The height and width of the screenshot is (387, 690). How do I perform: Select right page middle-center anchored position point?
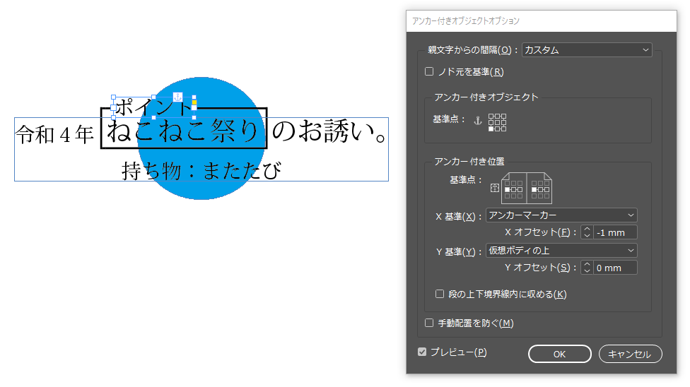click(x=540, y=189)
